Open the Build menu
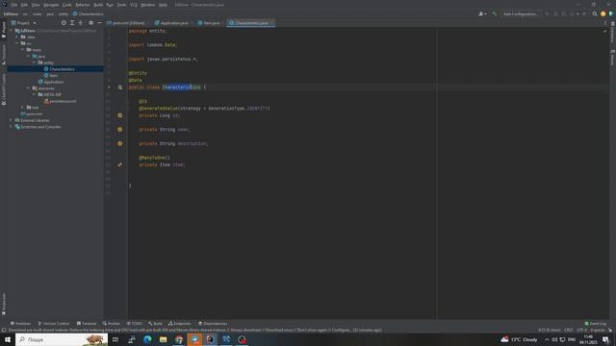The image size is (616, 346). coord(98,5)
